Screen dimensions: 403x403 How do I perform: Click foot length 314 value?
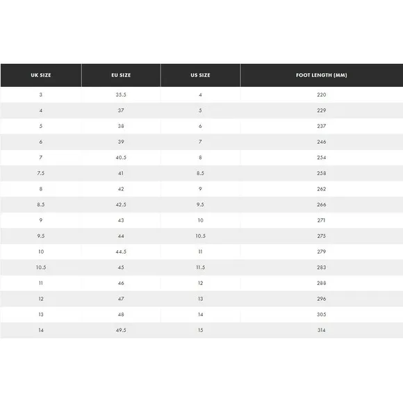click(x=322, y=330)
